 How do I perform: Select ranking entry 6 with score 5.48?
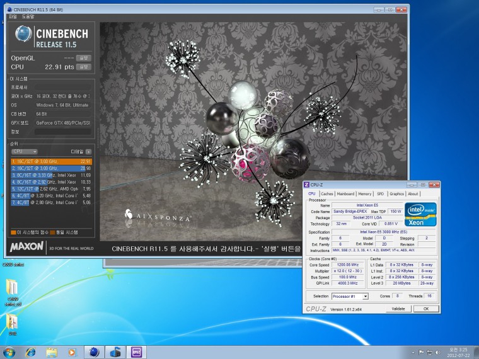[51, 196]
